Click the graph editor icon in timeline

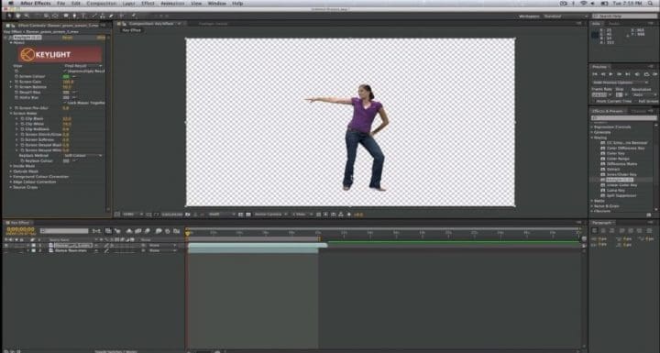[177, 231]
